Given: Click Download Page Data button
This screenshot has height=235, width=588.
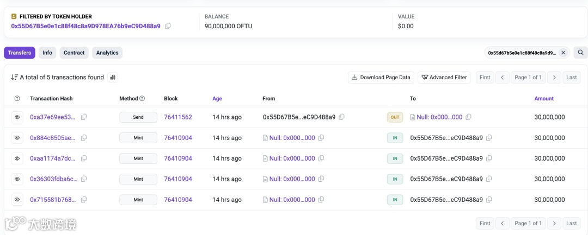Looking at the screenshot, I should [x=381, y=77].
